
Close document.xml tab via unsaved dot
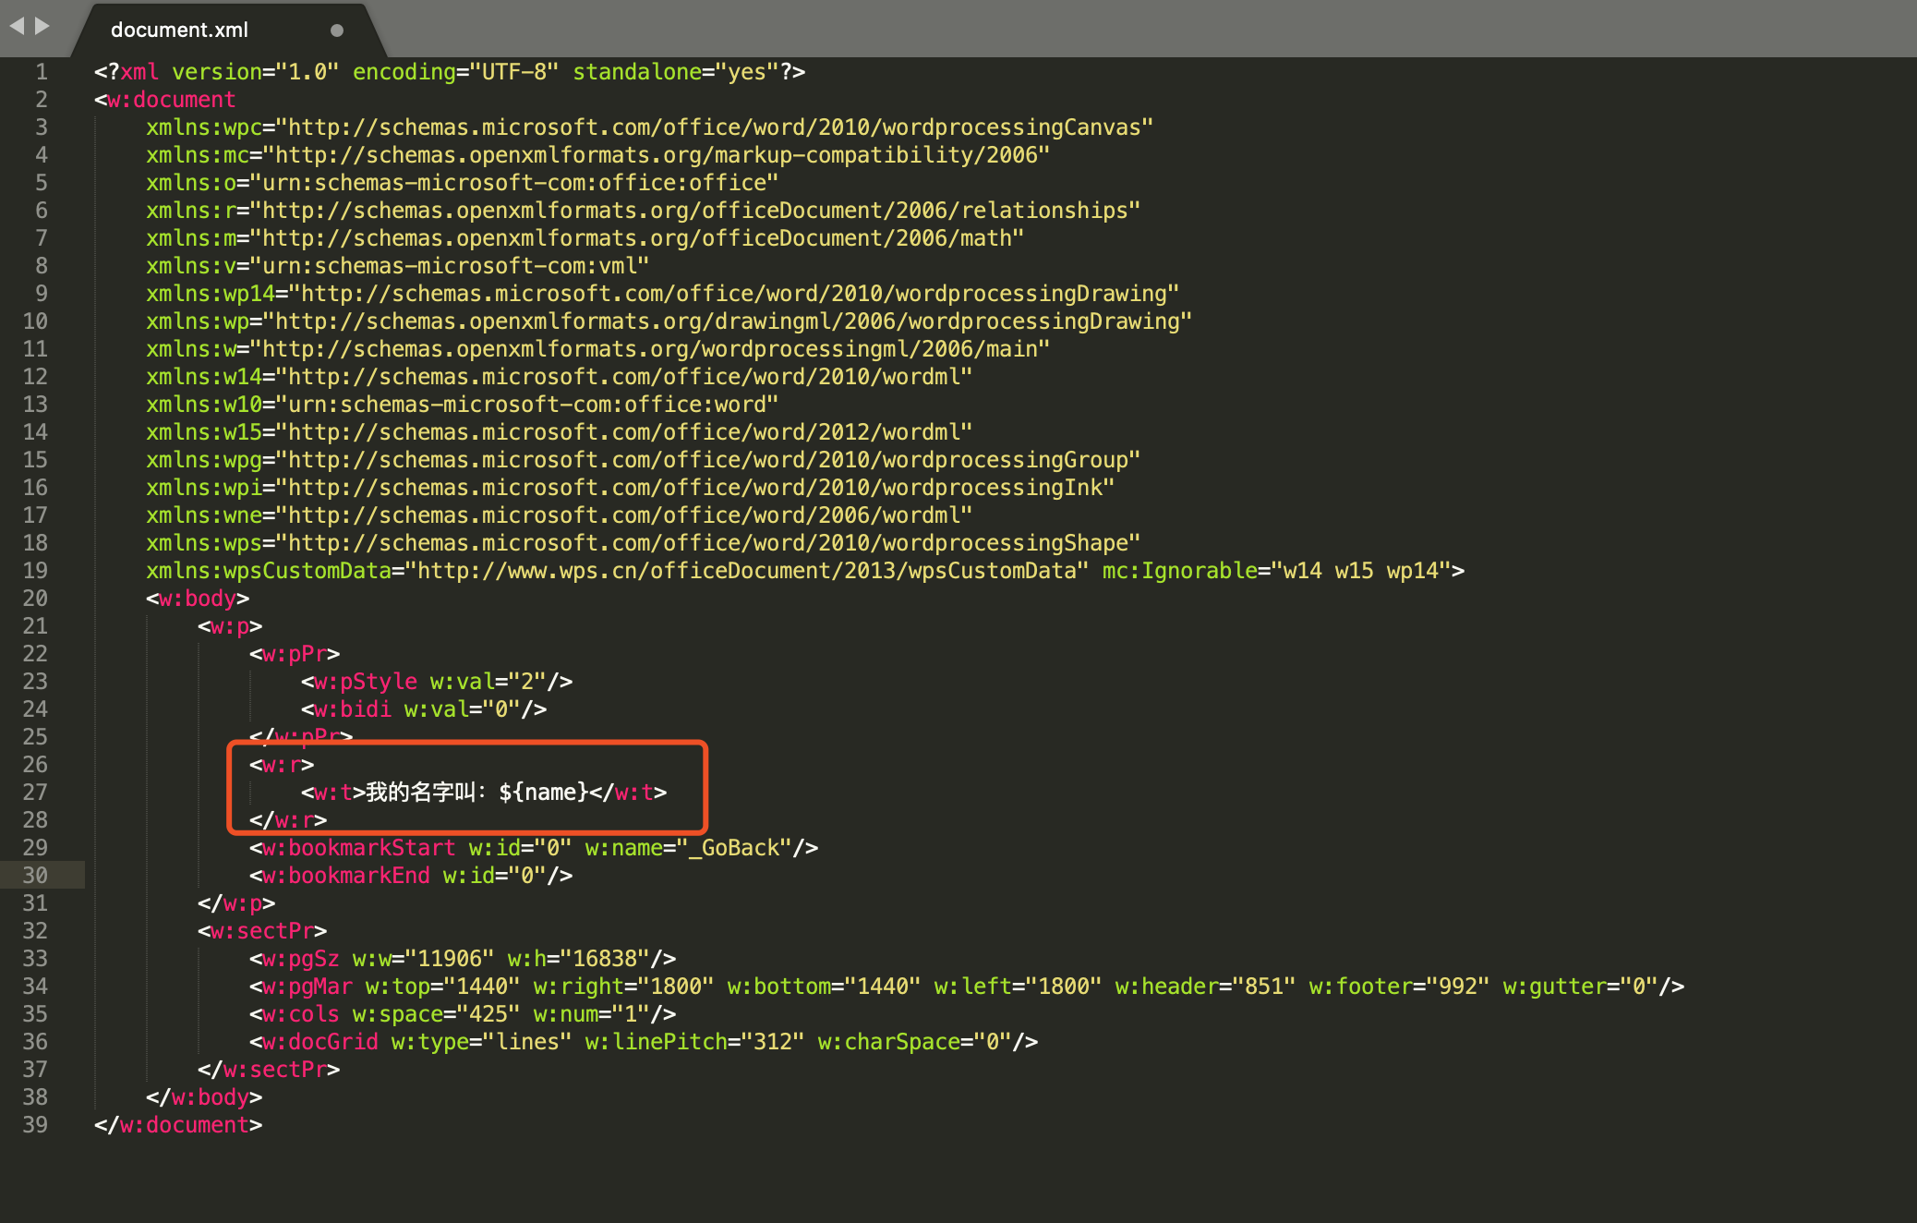click(x=337, y=30)
